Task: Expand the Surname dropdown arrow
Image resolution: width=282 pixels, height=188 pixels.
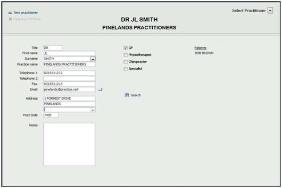Action: coord(93,59)
